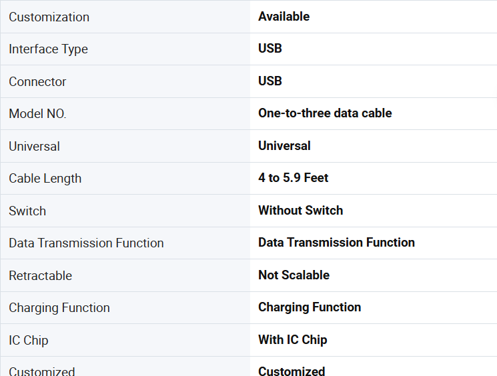Click the Model NO. label
The image size is (497, 376).
[37, 114]
